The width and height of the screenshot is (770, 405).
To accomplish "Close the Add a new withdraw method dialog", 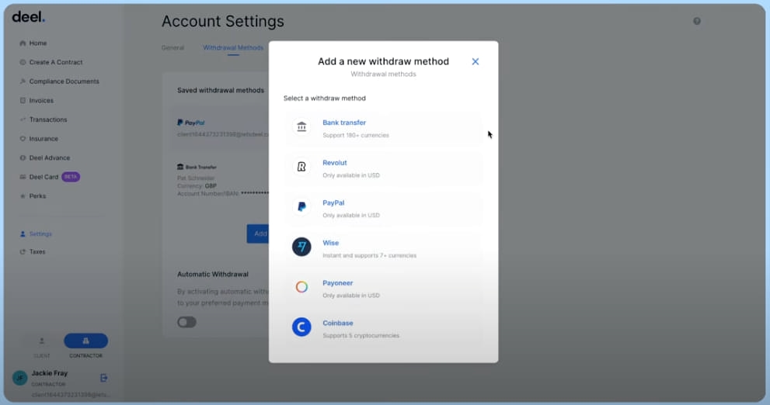I will coord(476,61).
